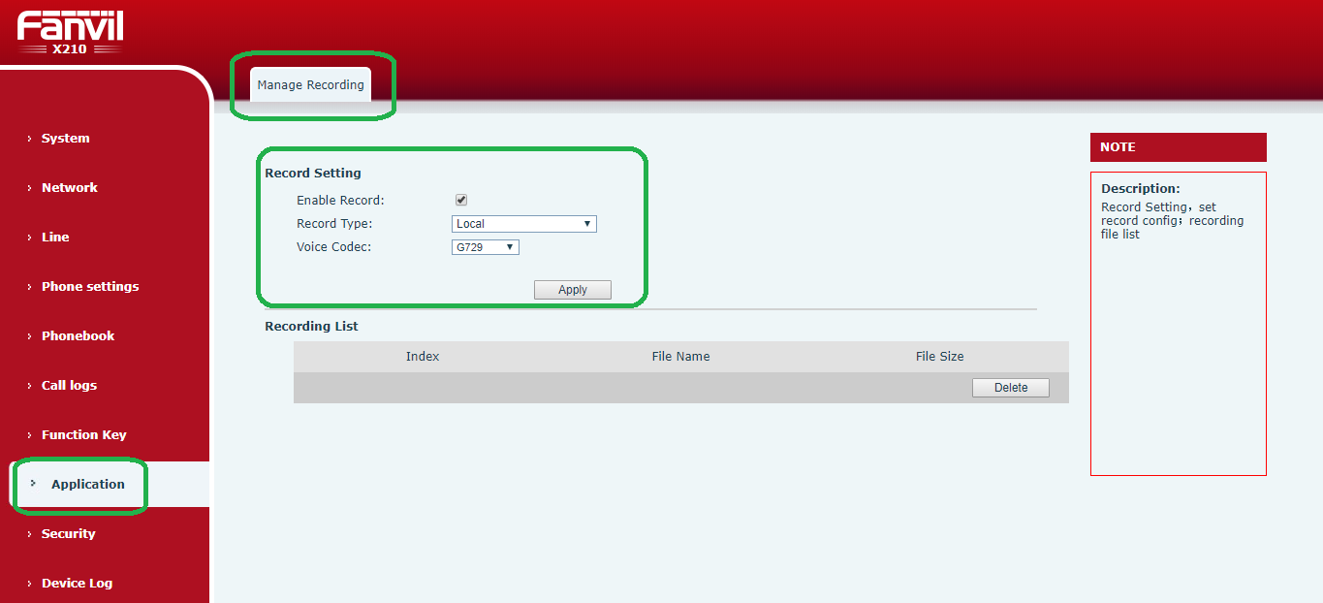This screenshot has width=1323, height=603.
Task: Click the Index column header
Action: point(423,357)
